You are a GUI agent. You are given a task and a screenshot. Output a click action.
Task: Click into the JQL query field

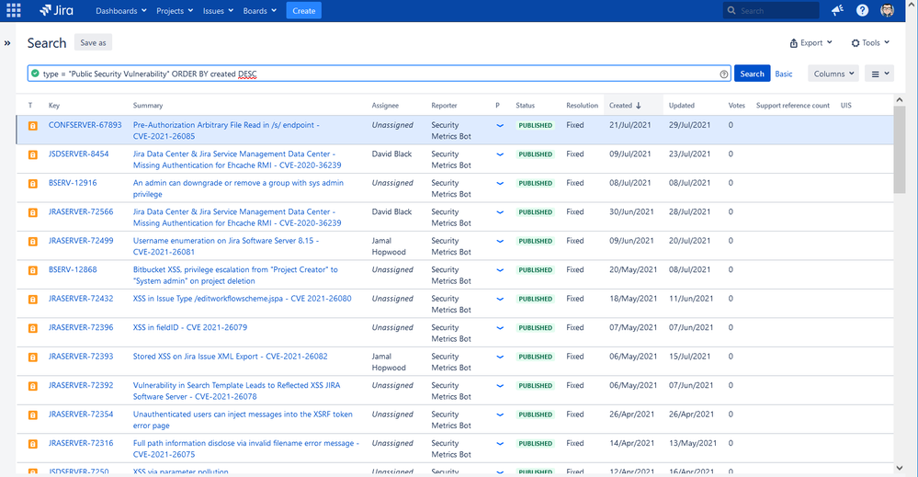[x=379, y=74]
